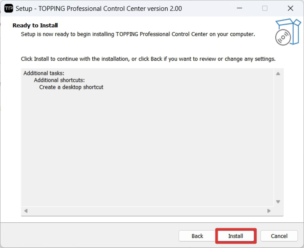The image size is (304, 248).
Task: Click the empty area inside summary box
Action: 147,144
